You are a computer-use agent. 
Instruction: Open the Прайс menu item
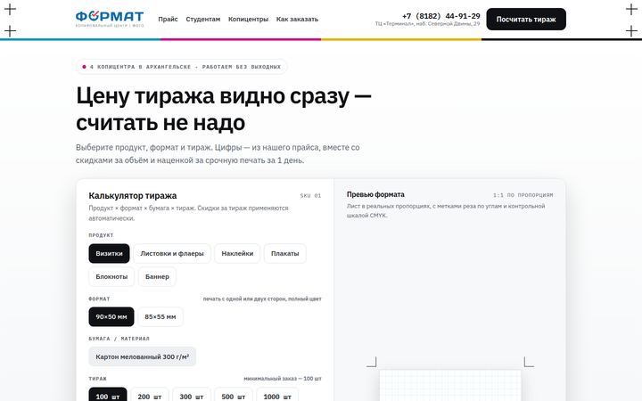click(168, 20)
